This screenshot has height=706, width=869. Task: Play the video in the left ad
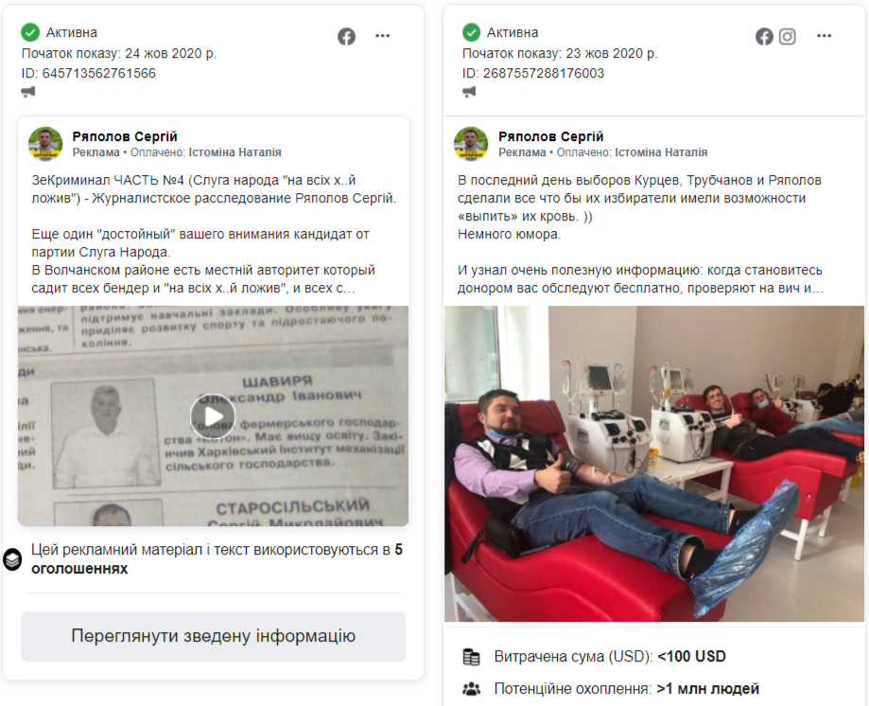click(x=213, y=415)
